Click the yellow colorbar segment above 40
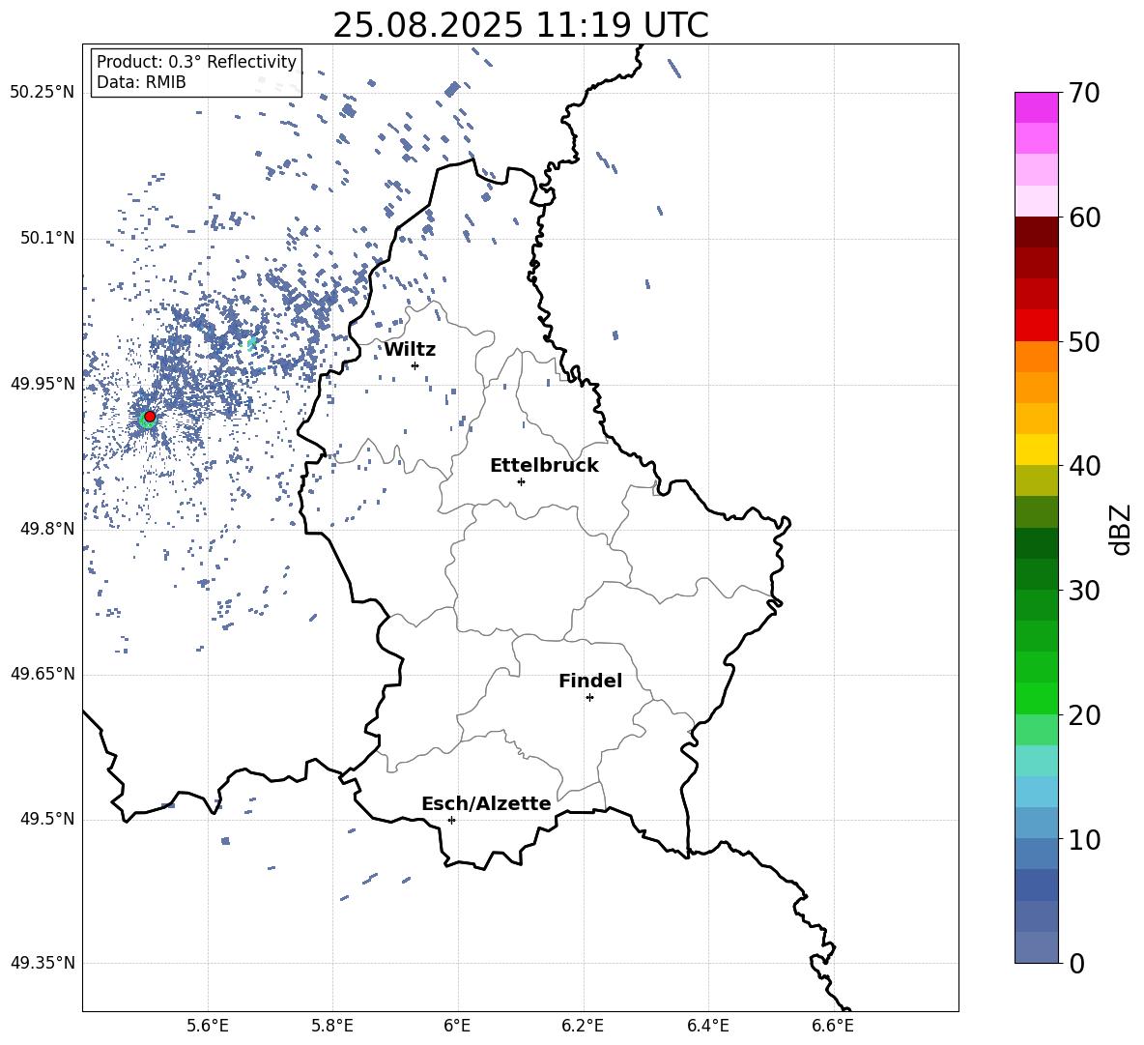Viewport: 1144px width, 1045px height. (x=1036, y=450)
